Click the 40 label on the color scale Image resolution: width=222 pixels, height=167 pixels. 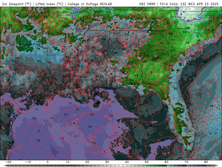coord(127,162)
